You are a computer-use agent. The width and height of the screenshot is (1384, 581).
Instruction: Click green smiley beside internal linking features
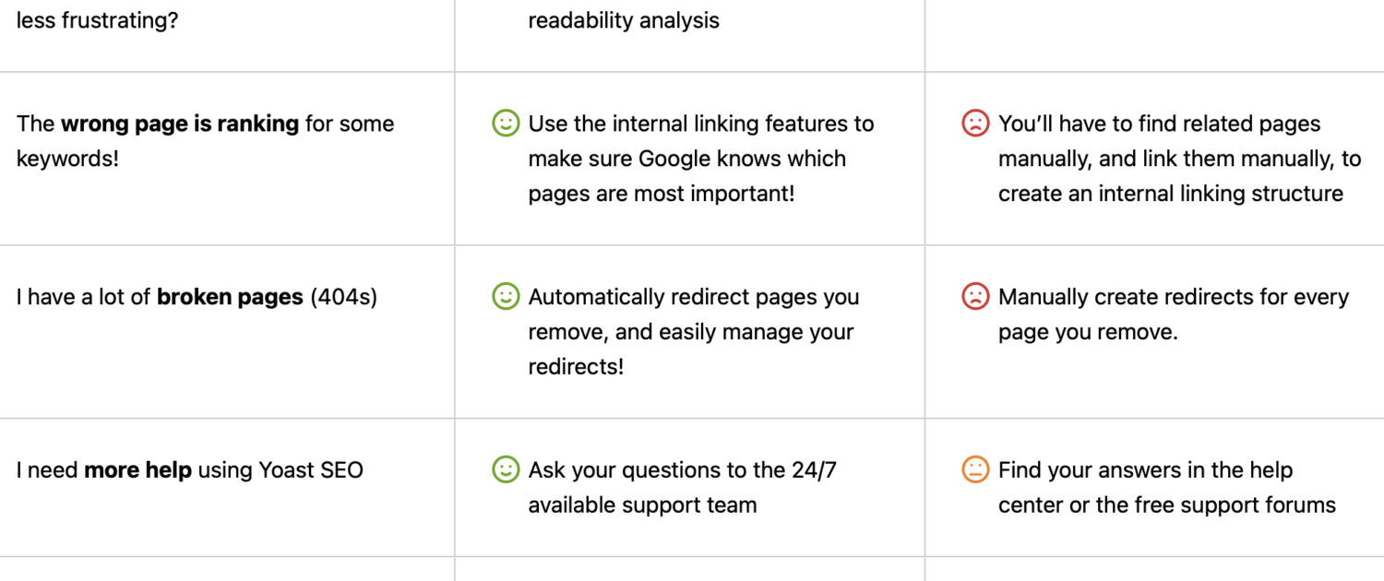[506, 124]
